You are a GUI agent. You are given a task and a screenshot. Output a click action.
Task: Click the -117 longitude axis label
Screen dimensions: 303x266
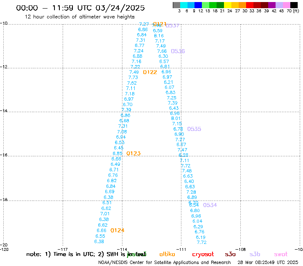click(63, 249)
